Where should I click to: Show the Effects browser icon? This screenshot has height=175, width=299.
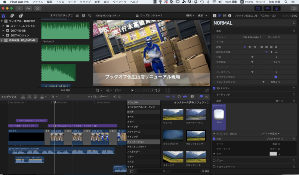[x=201, y=97]
